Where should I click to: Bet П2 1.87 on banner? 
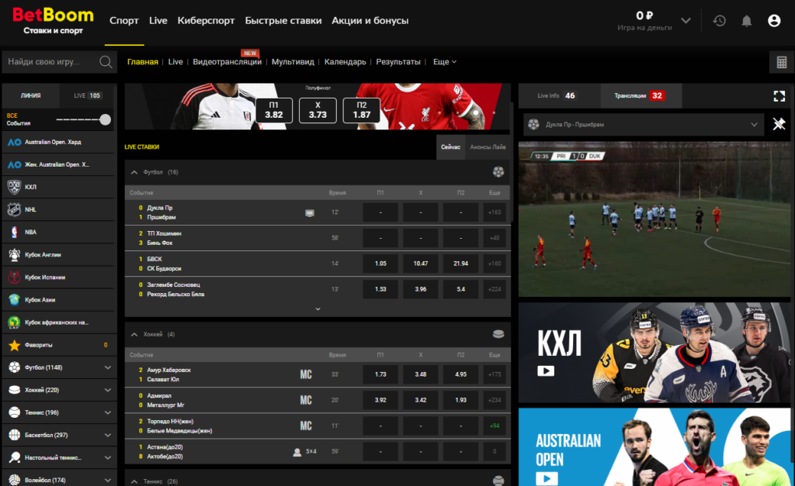point(362,110)
